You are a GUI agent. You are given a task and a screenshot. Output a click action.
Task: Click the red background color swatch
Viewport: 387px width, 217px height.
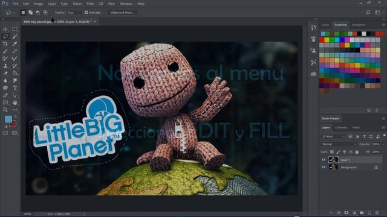click(13, 124)
